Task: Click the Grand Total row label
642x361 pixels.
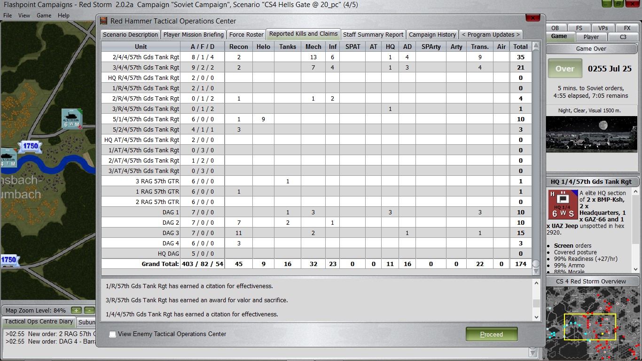Action: [x=160, y=264]
